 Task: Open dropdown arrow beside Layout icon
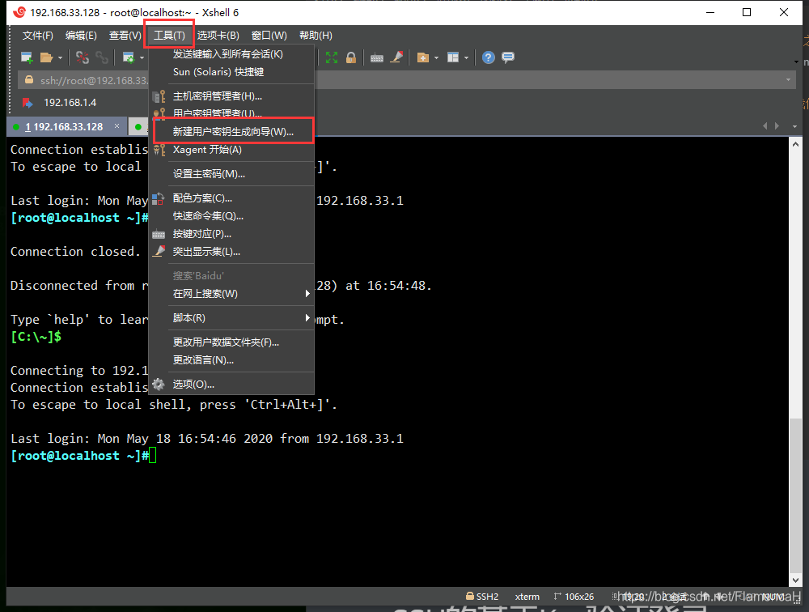(x=467, y=57)
